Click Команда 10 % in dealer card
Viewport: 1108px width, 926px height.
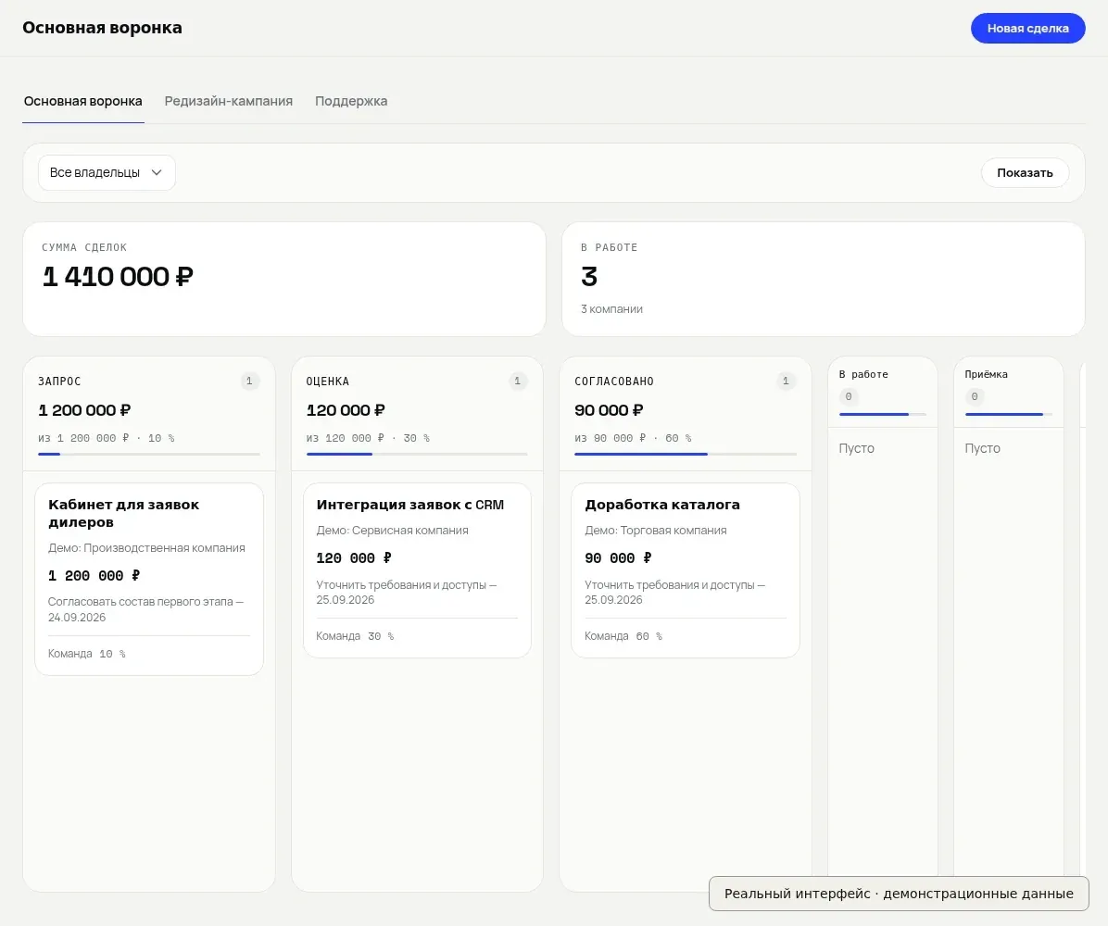click(x=87, y=654)
